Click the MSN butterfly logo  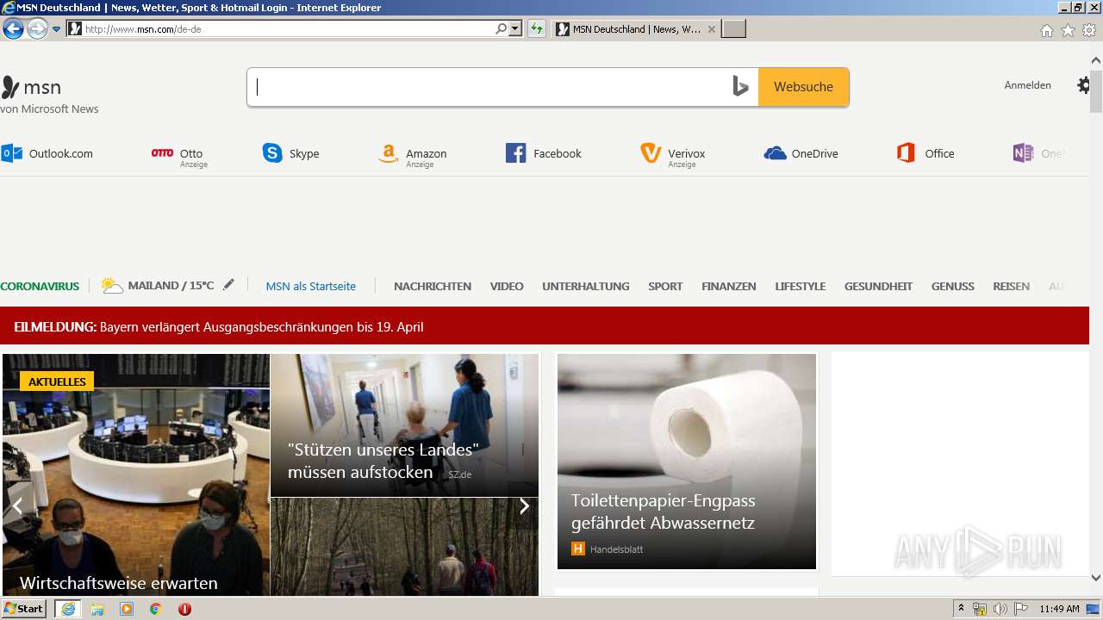click(31, 87)
